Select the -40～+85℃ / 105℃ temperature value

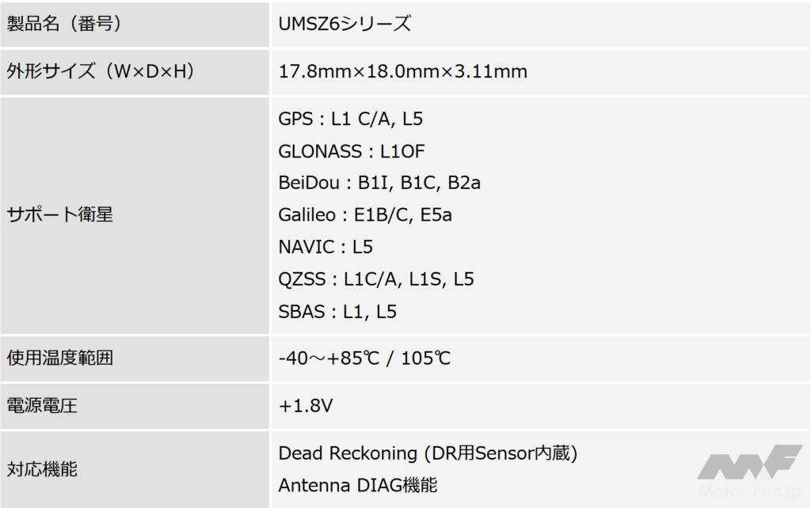tap(364, 358)
